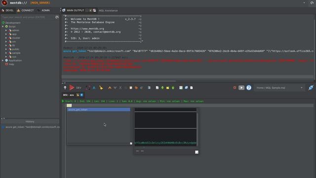Click the white resize handle of the documentation popup

(x=197, y=152)
